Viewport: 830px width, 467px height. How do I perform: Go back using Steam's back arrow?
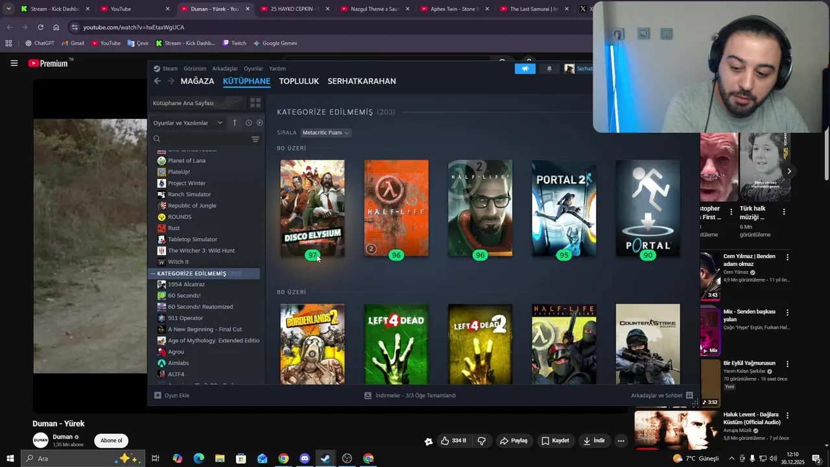point(158,81)
